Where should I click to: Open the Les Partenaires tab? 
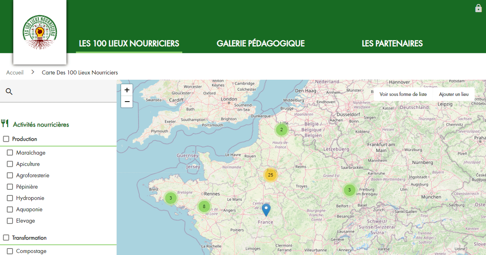click(x=392, y=43)
